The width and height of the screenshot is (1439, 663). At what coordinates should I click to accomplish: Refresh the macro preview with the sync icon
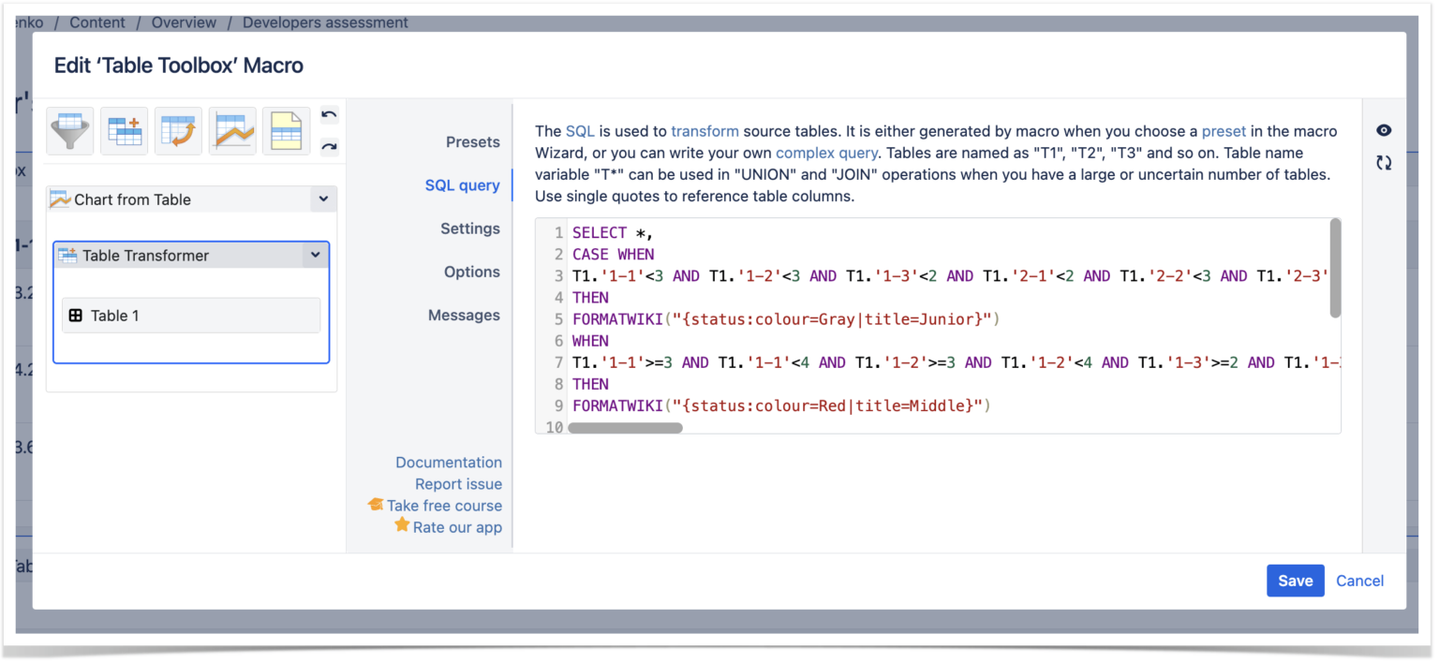(x=1384, y=163)
